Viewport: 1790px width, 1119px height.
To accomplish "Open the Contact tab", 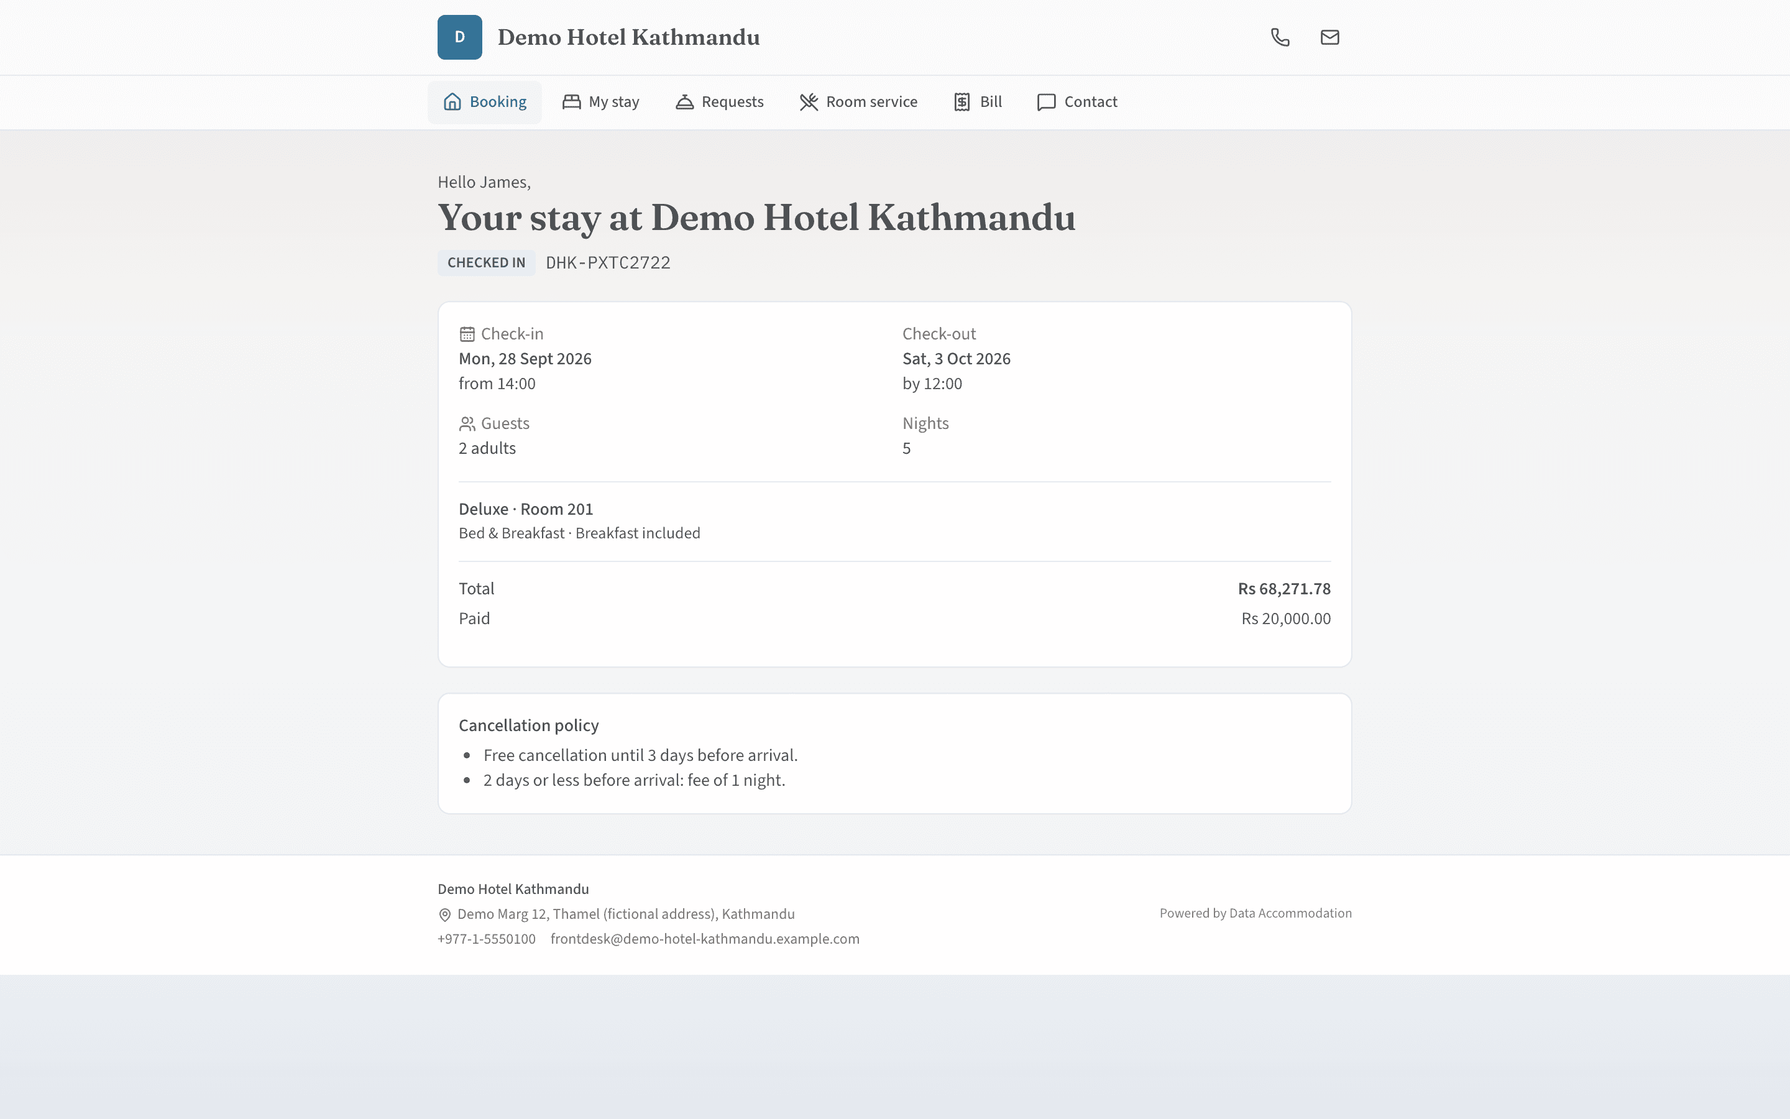I will click(1077, 102).
